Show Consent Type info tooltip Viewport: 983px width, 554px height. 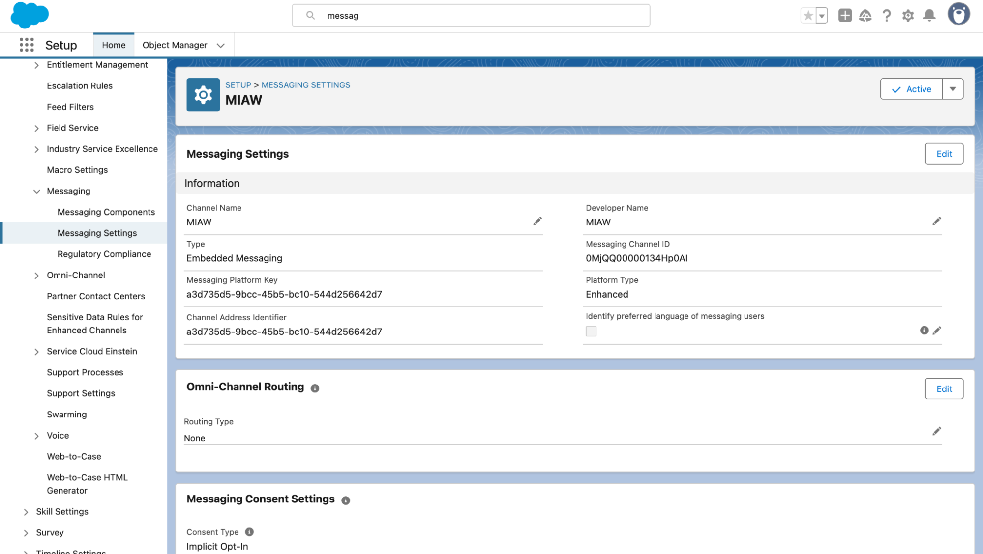(x=249, y=532)
